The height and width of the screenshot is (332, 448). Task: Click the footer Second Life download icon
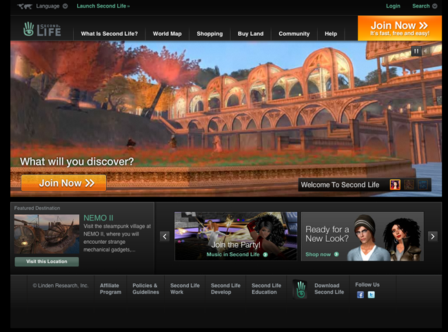click(x=300, y=289)
